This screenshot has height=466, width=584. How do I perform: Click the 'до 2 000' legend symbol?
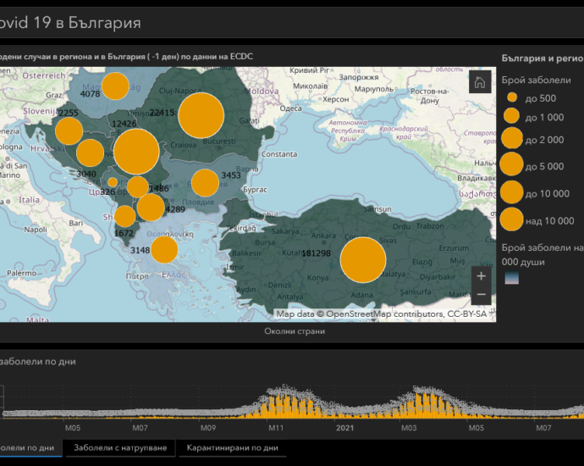512,138
